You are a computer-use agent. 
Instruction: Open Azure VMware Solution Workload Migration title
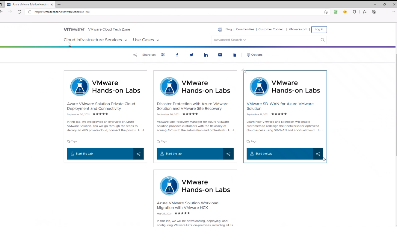(x=188, y=205)
